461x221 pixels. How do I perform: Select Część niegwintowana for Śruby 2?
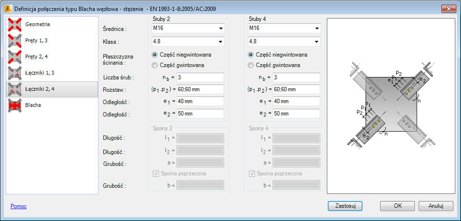point(182,55)
